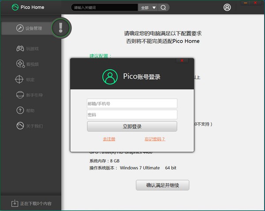Click the crosshair icon for 标定
The height and width of the screenshot is (211, 265).
tap(19, 79)
